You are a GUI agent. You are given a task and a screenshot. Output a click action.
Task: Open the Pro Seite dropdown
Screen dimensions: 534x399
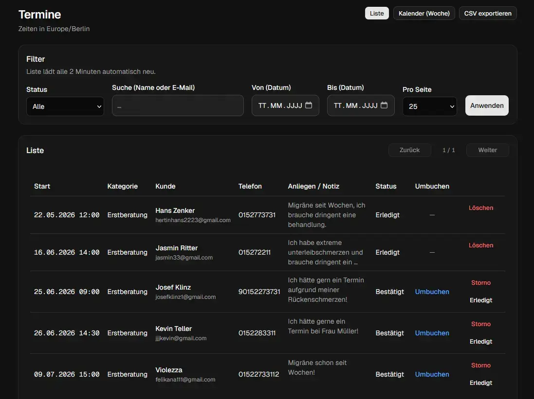429,106
